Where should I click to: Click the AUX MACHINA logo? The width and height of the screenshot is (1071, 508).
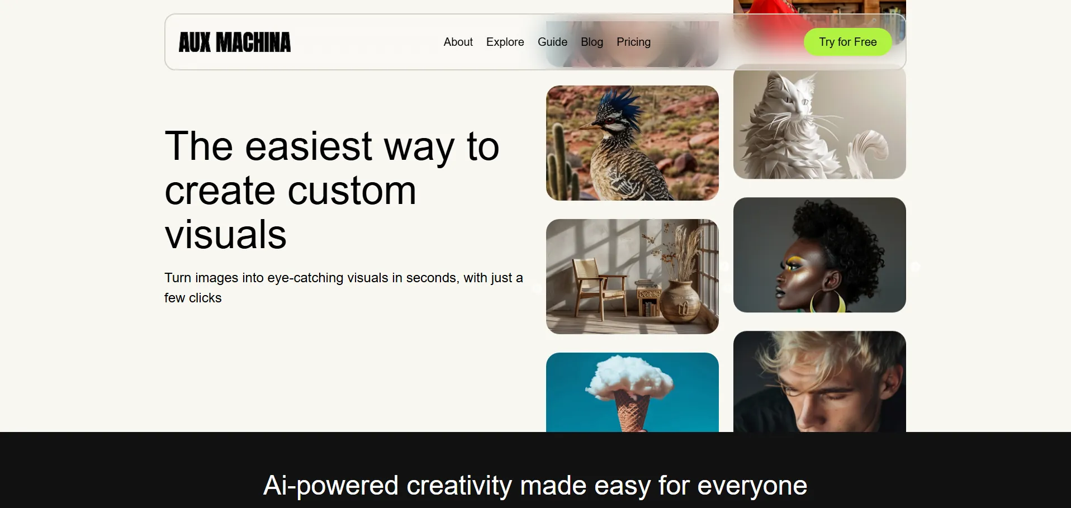(x=234, y=42)
